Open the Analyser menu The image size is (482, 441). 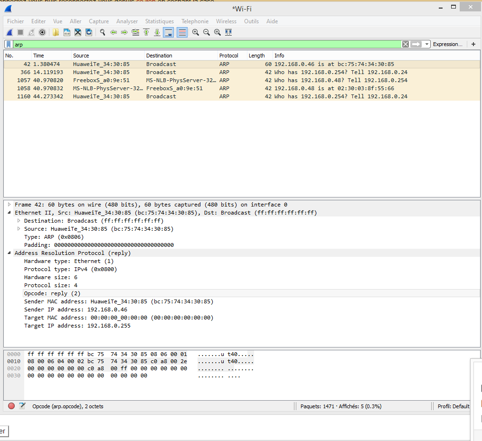127,21
